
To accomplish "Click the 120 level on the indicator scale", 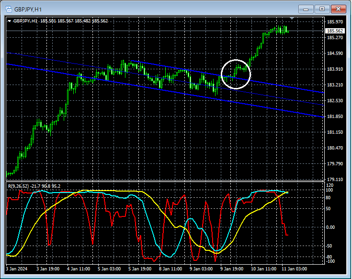I will click(x=329, y=185).
